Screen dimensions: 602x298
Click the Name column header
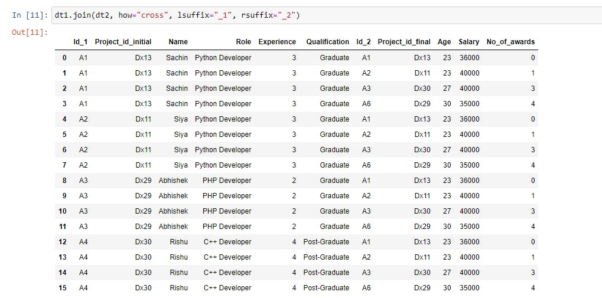(x=178, y=42)
